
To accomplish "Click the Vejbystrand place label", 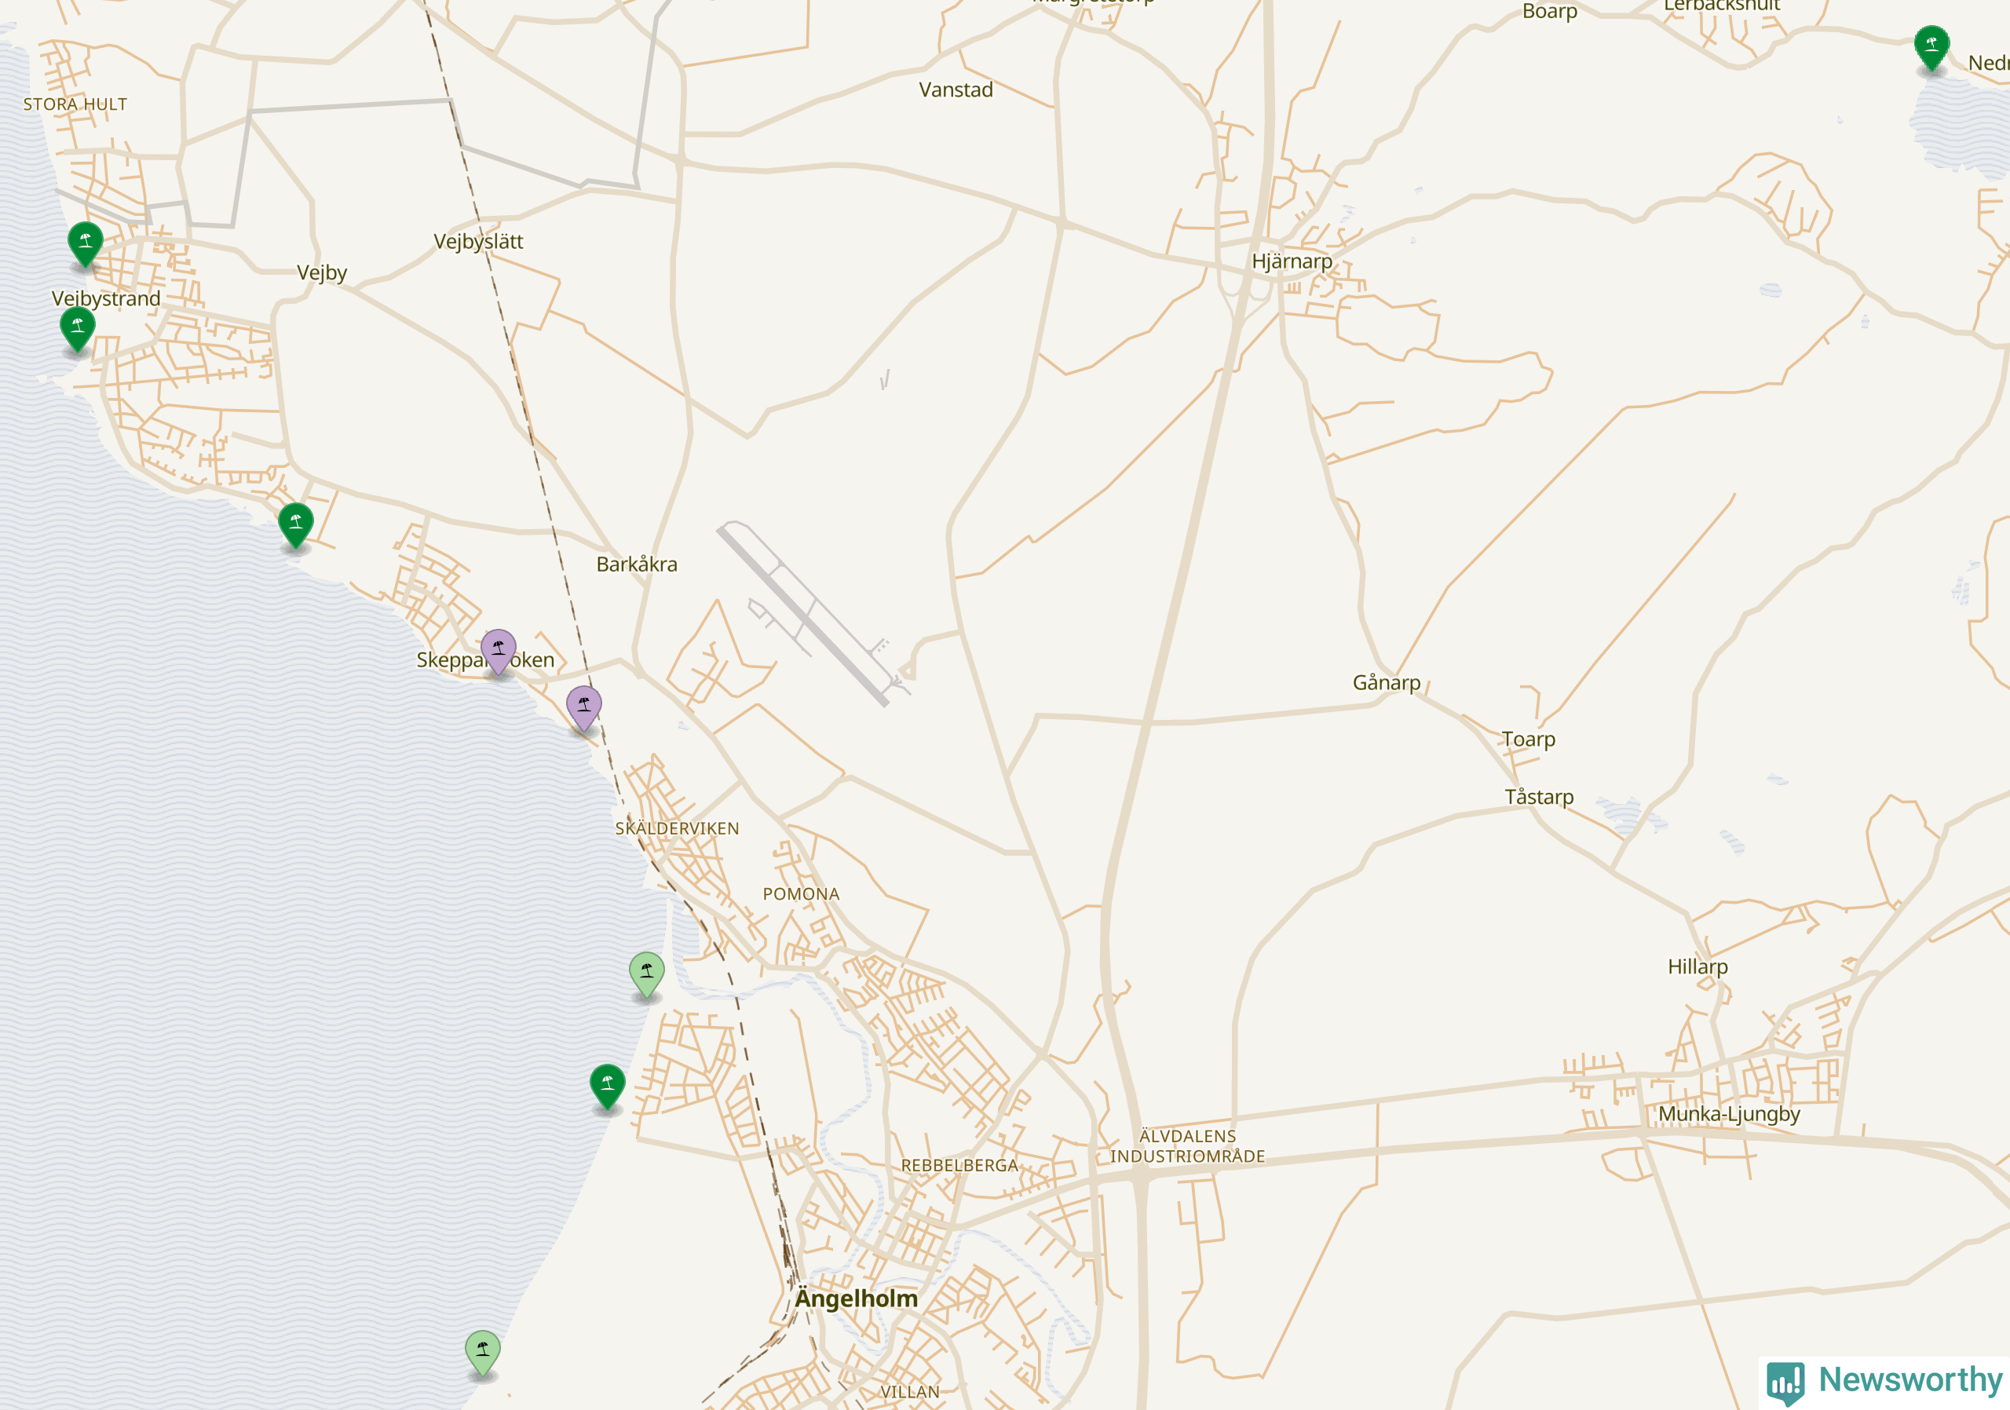I will point(106,298).
